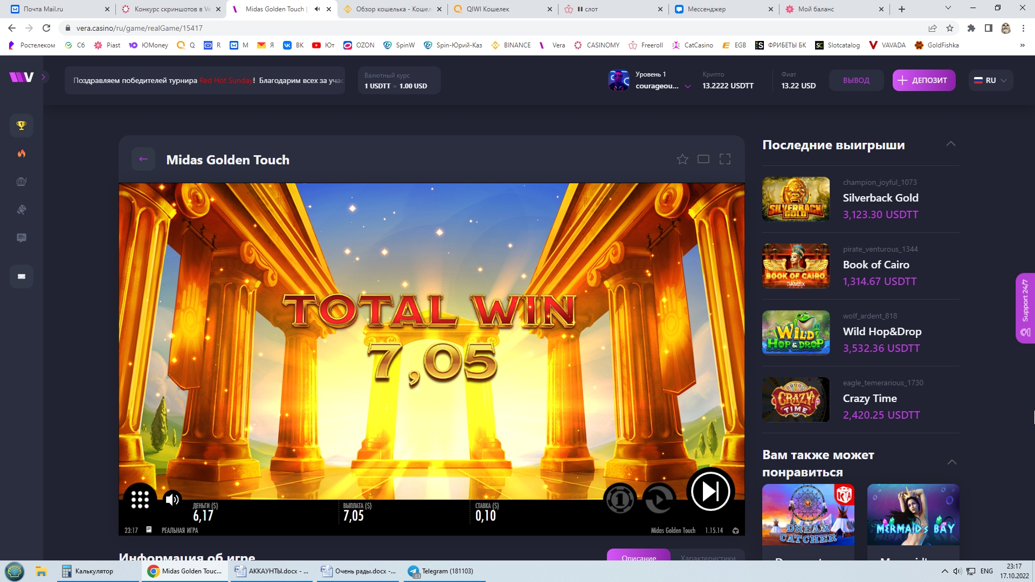Click the game settings icon near version number
The width and height of the screenshot is (1035, 582).
click(x=736, y=531)
